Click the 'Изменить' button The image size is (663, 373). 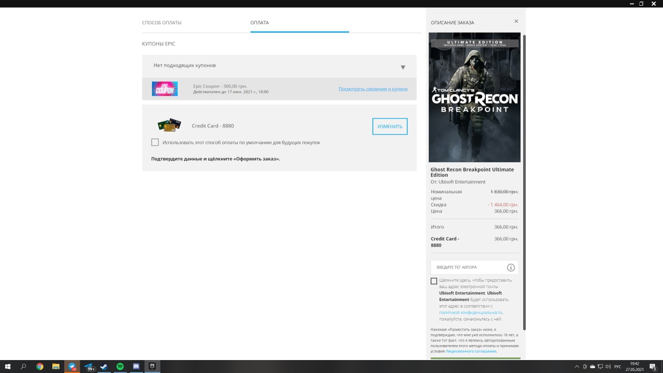coord(390,126)
